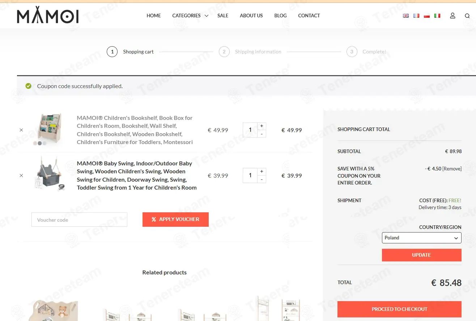Remove the Children's Bookshelf from cart

(21, 130)
